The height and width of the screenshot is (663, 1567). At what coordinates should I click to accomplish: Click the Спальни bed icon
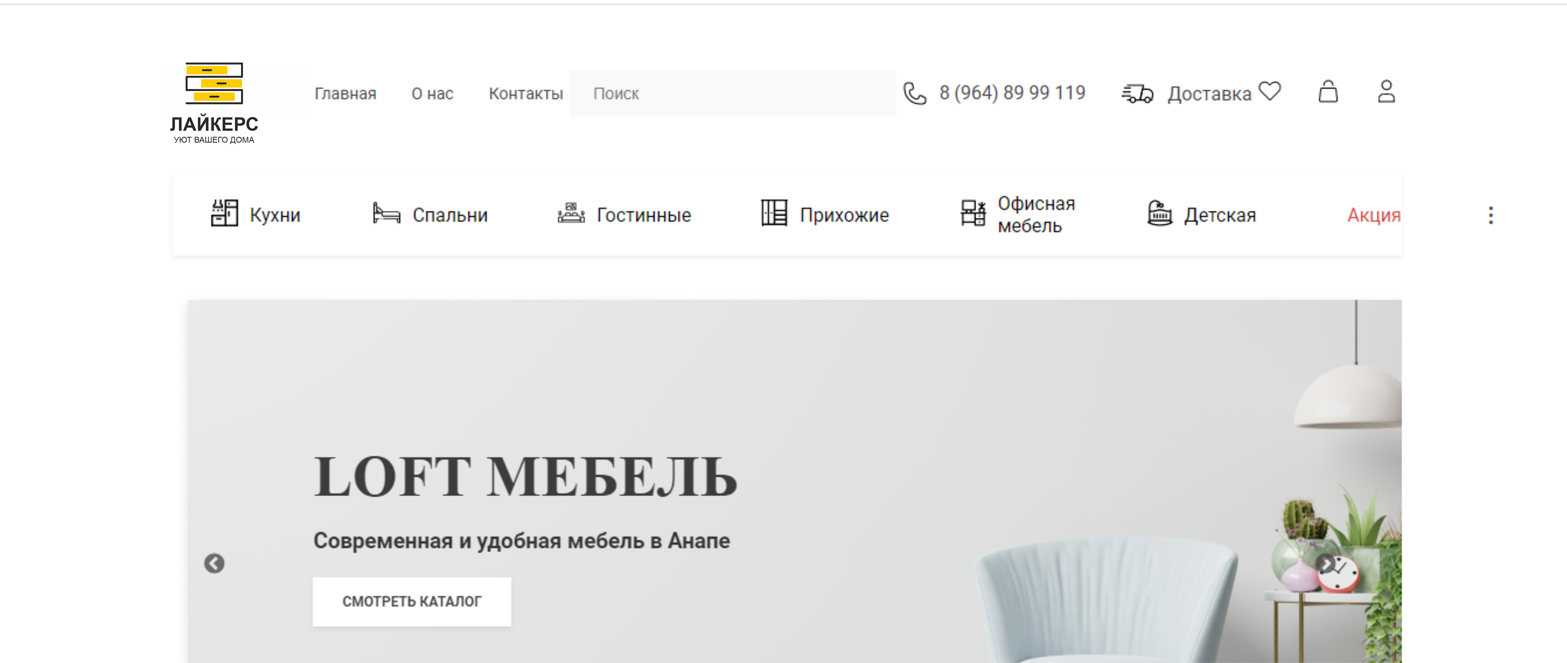pyautogui.click(x=386, y=213)
